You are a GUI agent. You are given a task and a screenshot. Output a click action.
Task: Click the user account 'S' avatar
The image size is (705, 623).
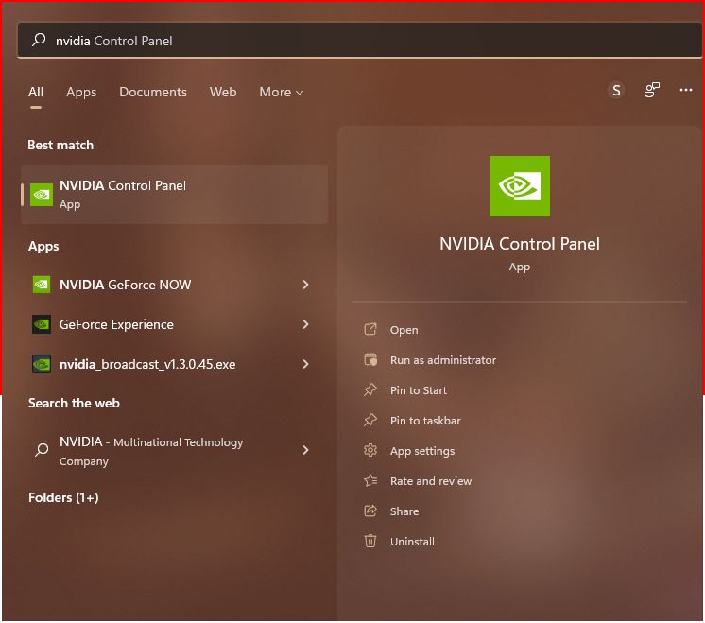pos(616,91)
